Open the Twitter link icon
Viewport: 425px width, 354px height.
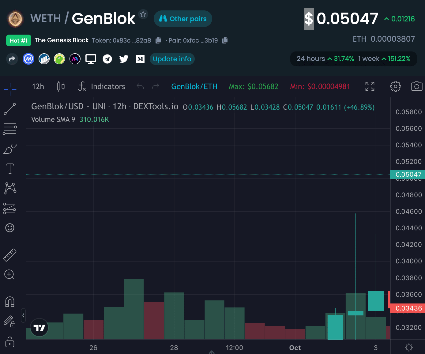tap(124, 59)
